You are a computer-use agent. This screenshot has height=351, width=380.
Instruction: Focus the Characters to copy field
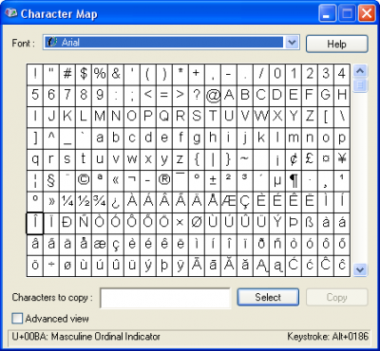click(165, 298)
